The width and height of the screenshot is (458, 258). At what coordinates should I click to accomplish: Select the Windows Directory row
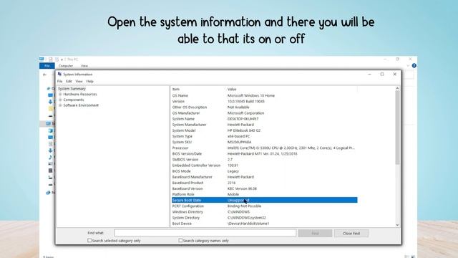[264, 212]
